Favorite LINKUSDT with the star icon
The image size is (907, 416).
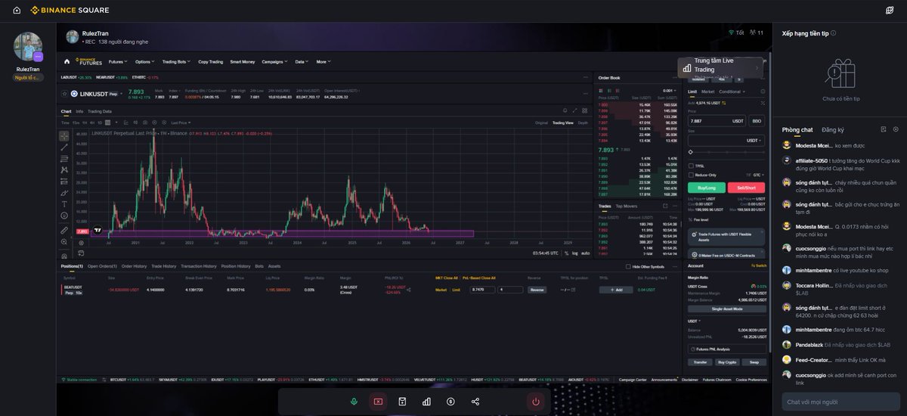64,94
